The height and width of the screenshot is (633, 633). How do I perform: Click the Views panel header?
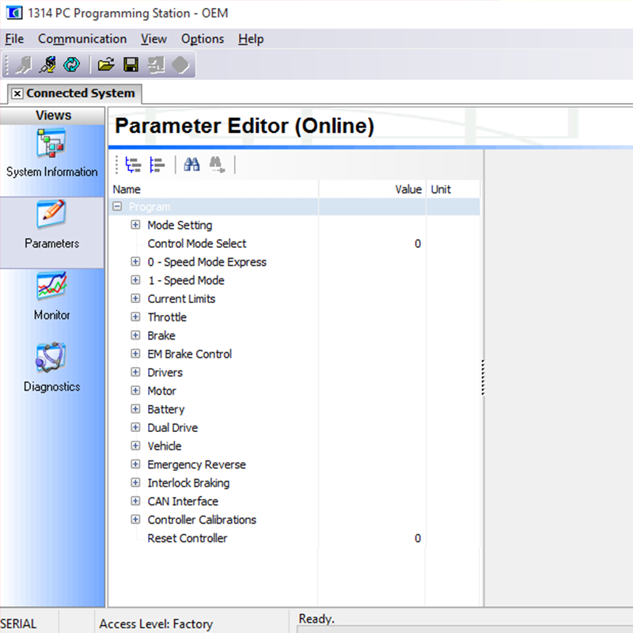[52, 116]
